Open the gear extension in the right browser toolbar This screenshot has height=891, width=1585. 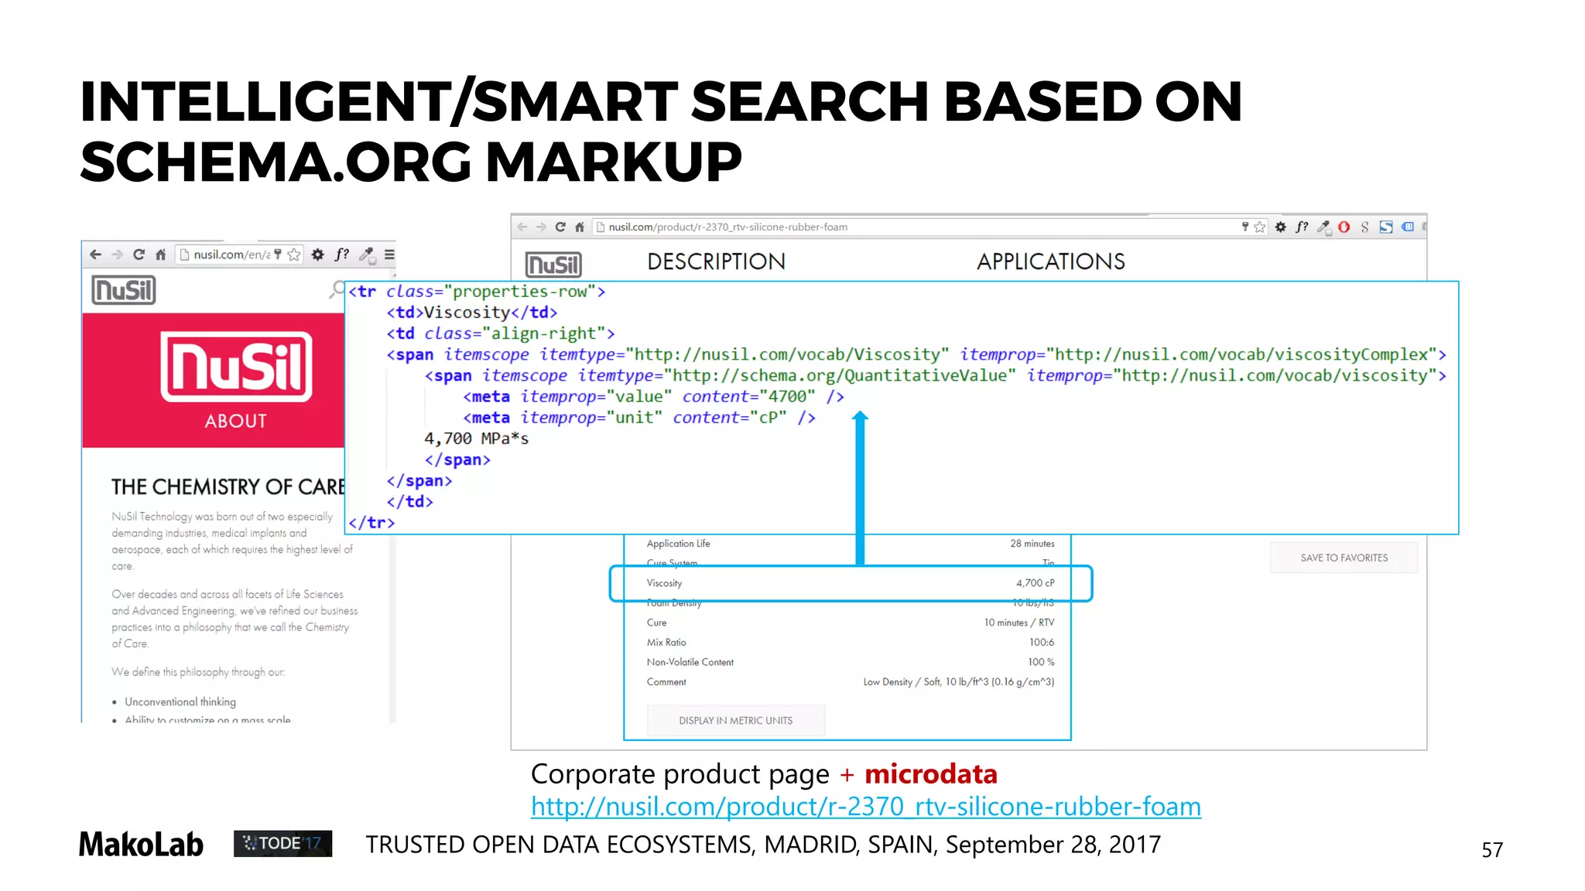coord(1281,227)
